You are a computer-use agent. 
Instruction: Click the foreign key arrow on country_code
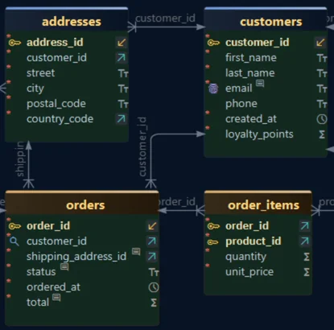122,119
